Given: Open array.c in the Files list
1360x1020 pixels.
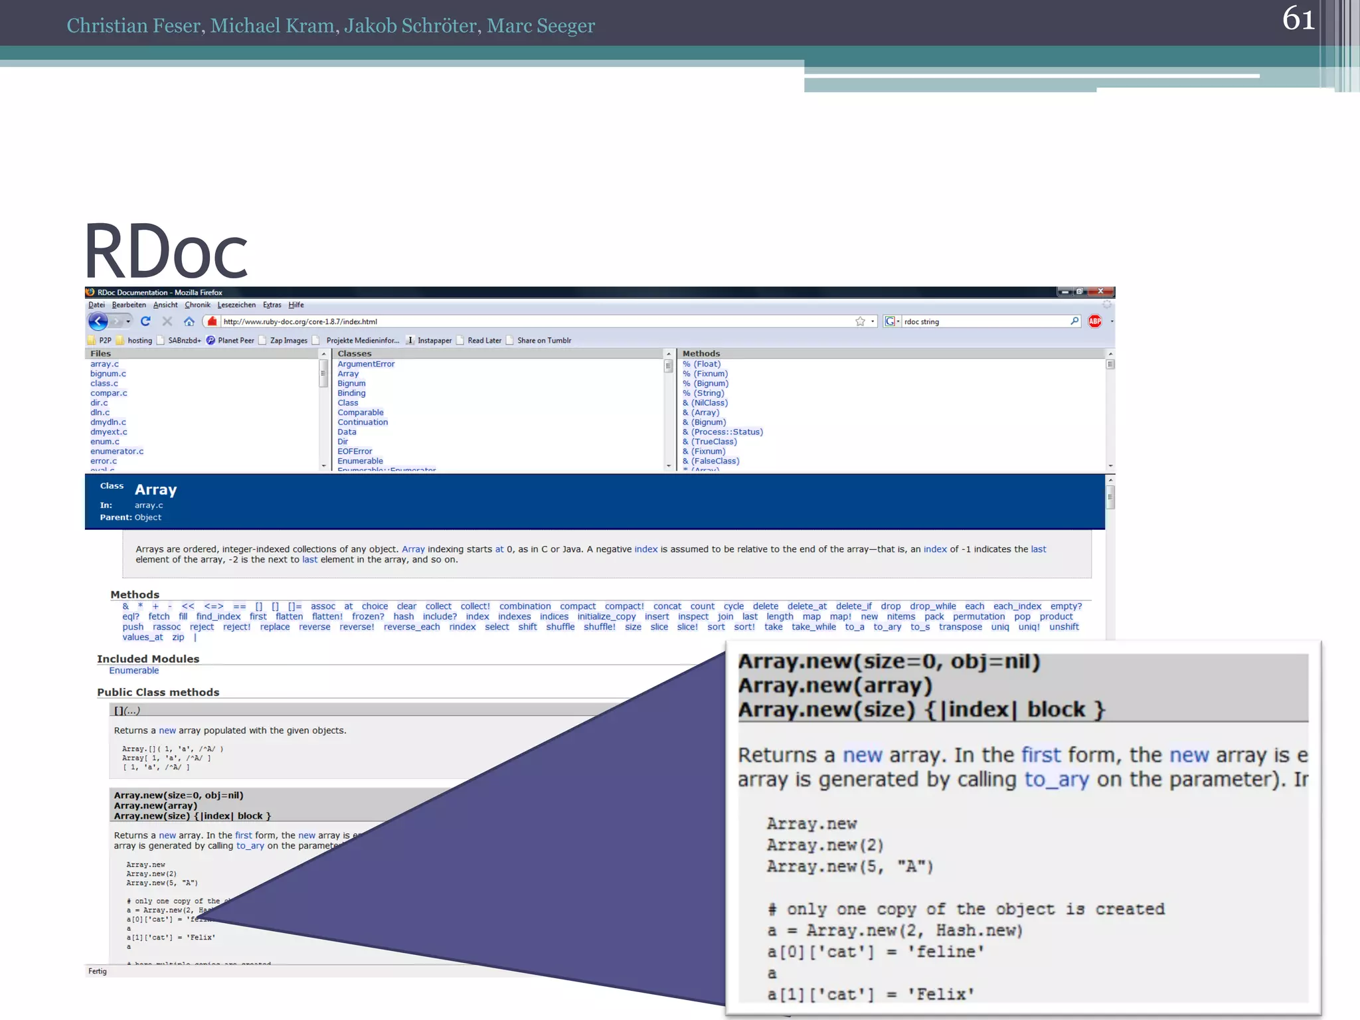Looking at the screenshot, I should coord(104,364).
